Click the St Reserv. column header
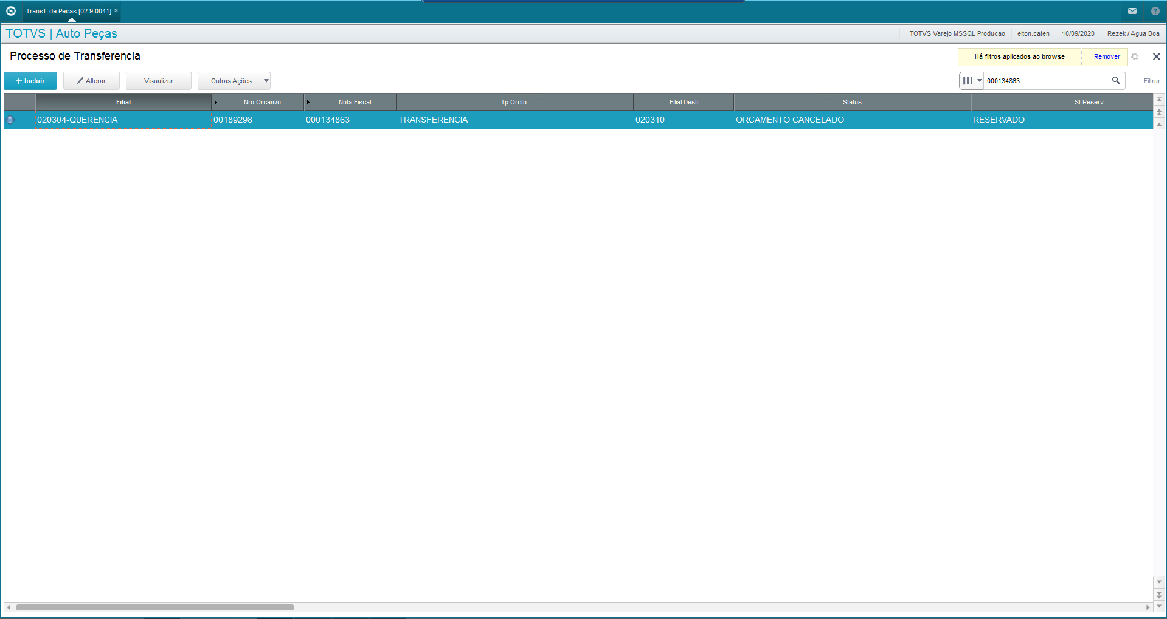The image size is (1167, 619). tap(1062, 102)
